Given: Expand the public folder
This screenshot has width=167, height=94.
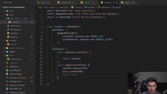Looking at the screenshot, I should (4, 52).
